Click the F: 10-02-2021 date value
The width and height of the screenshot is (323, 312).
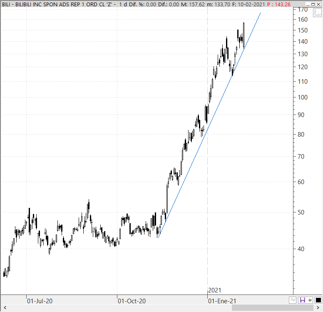[x=248, y=4]
